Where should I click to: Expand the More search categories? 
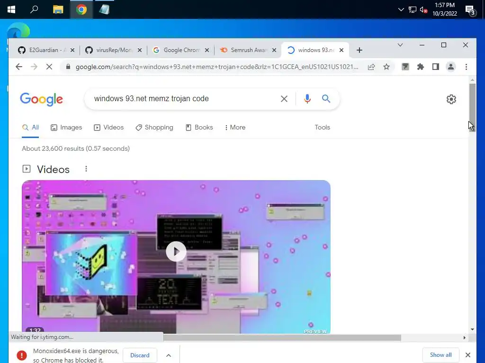tap(235, 128)
